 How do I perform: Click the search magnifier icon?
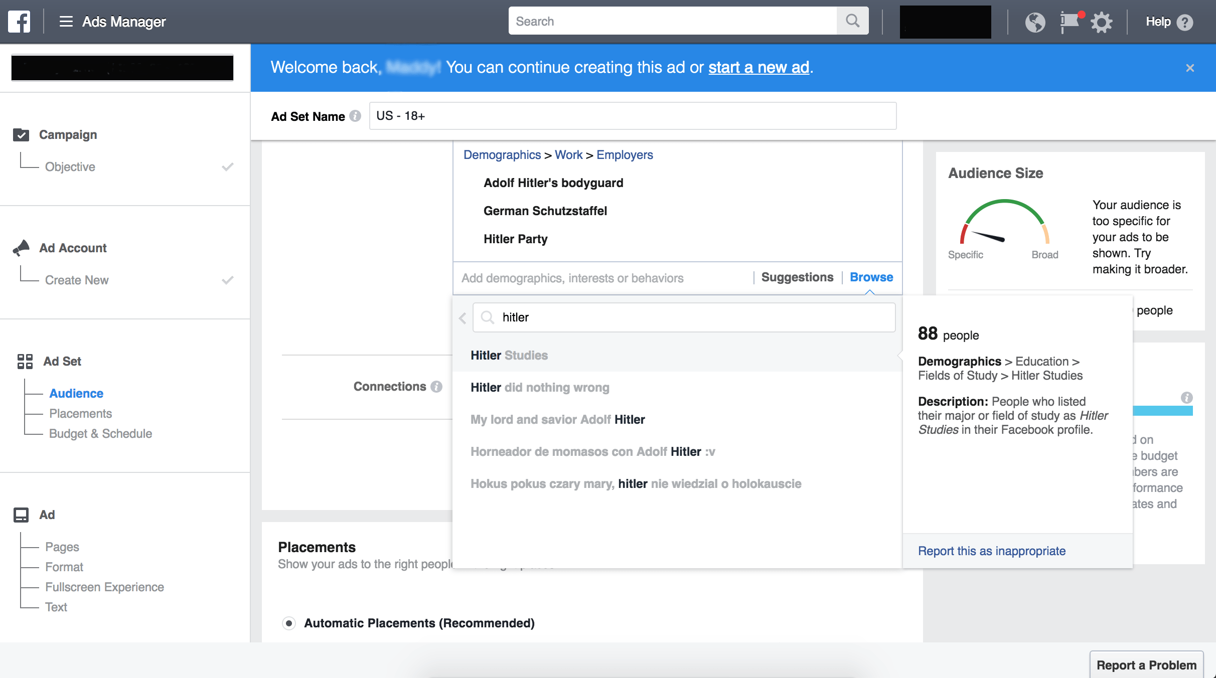pyautogui.click(x=852, y=21)
